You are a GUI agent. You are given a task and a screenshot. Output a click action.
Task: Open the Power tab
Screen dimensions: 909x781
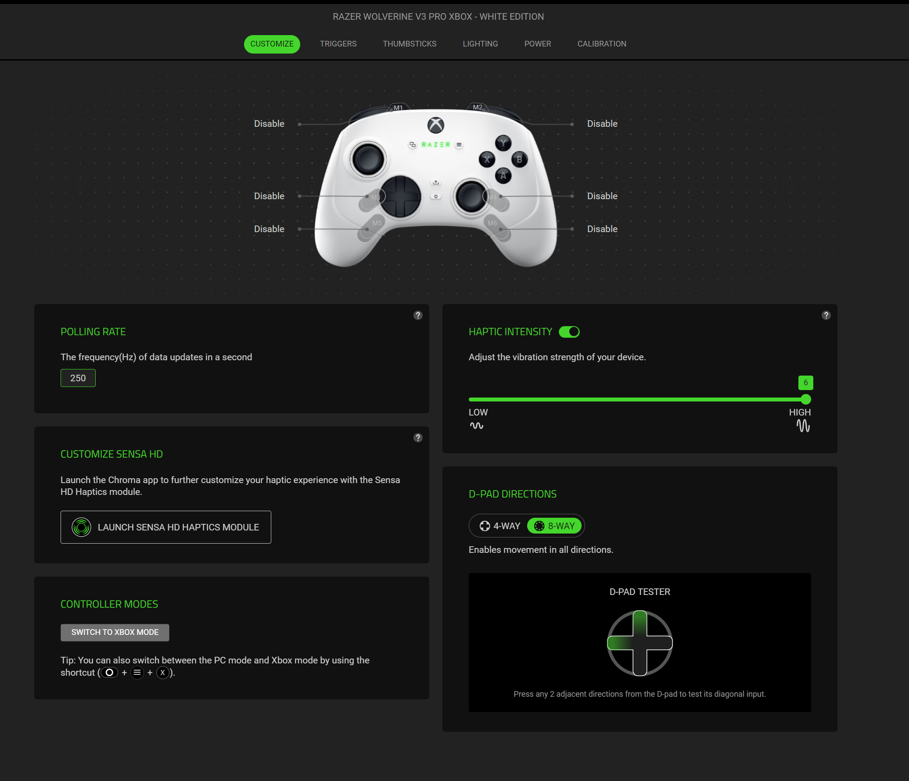[538, 44]
